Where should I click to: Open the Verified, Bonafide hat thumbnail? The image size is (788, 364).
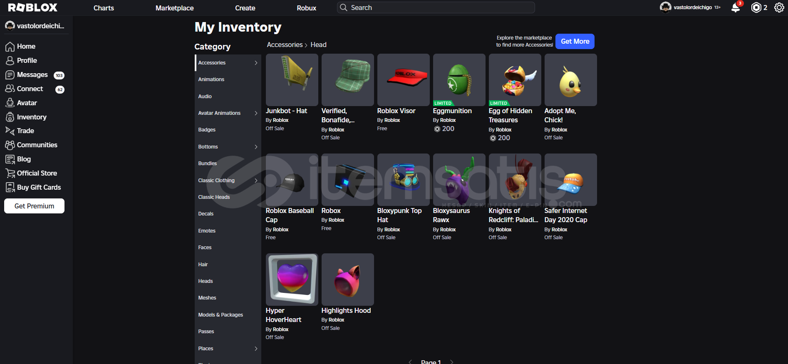pos(348,80)
